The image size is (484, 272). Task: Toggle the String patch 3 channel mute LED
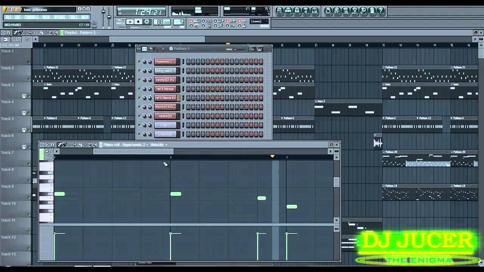tap(139, 71)
